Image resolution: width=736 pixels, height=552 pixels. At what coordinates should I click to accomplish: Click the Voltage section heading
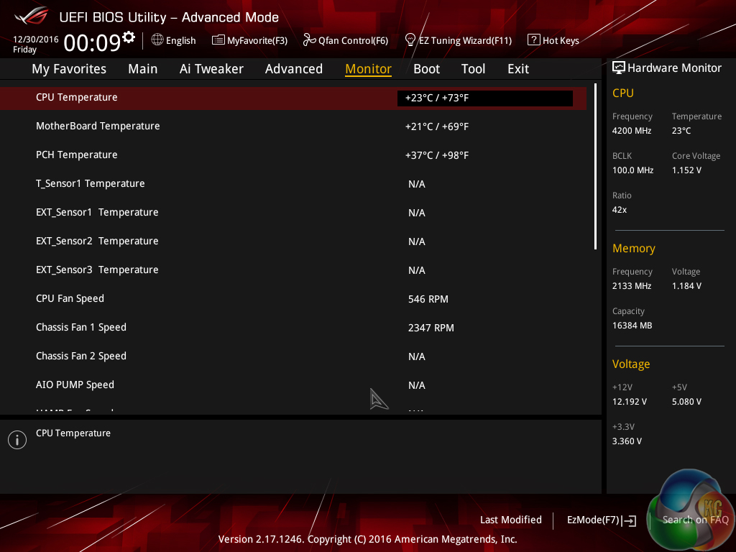631,364
